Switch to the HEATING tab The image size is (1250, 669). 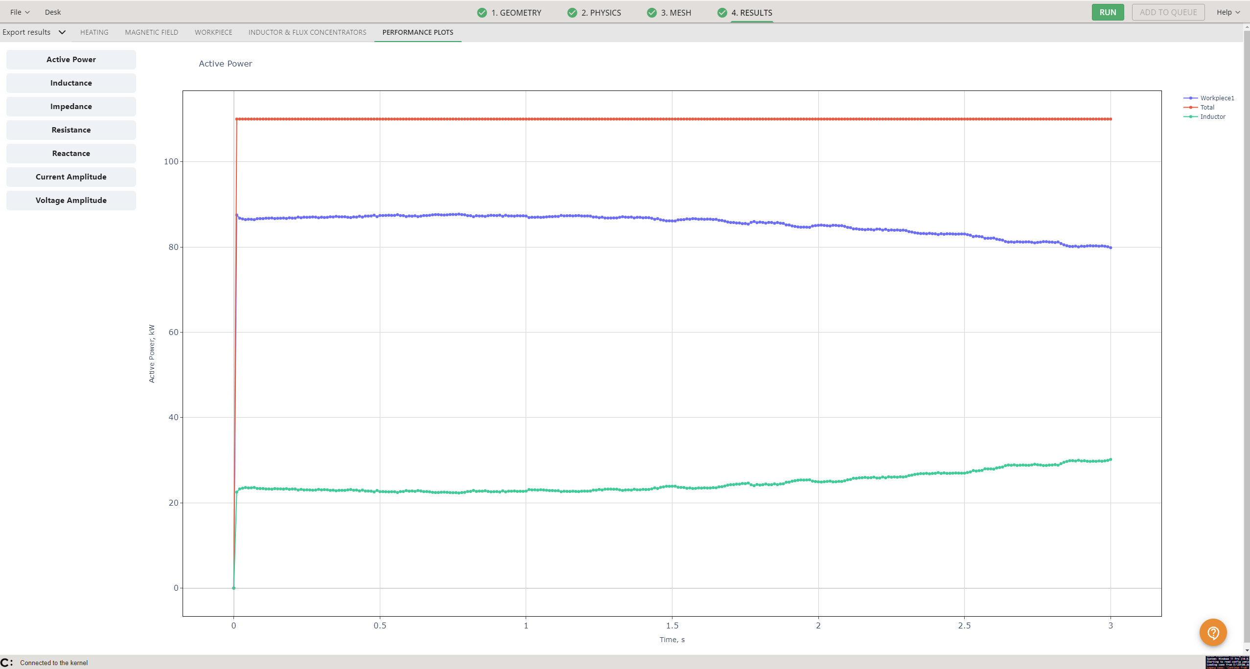point(94,32)
